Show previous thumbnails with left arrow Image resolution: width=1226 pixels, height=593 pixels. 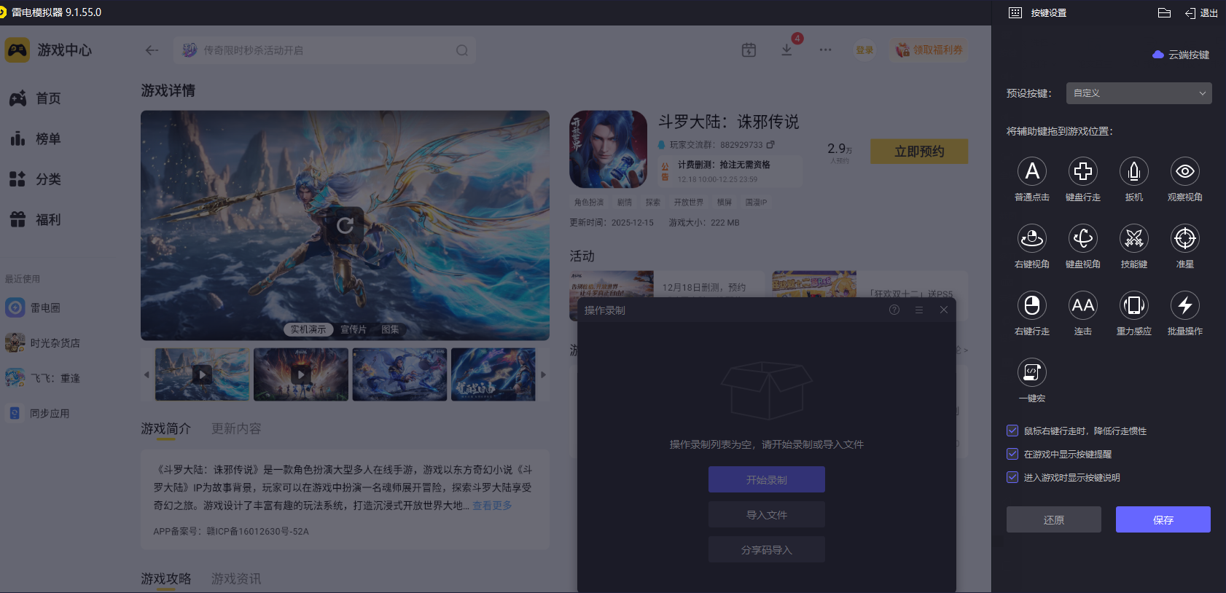pos(147,374)
